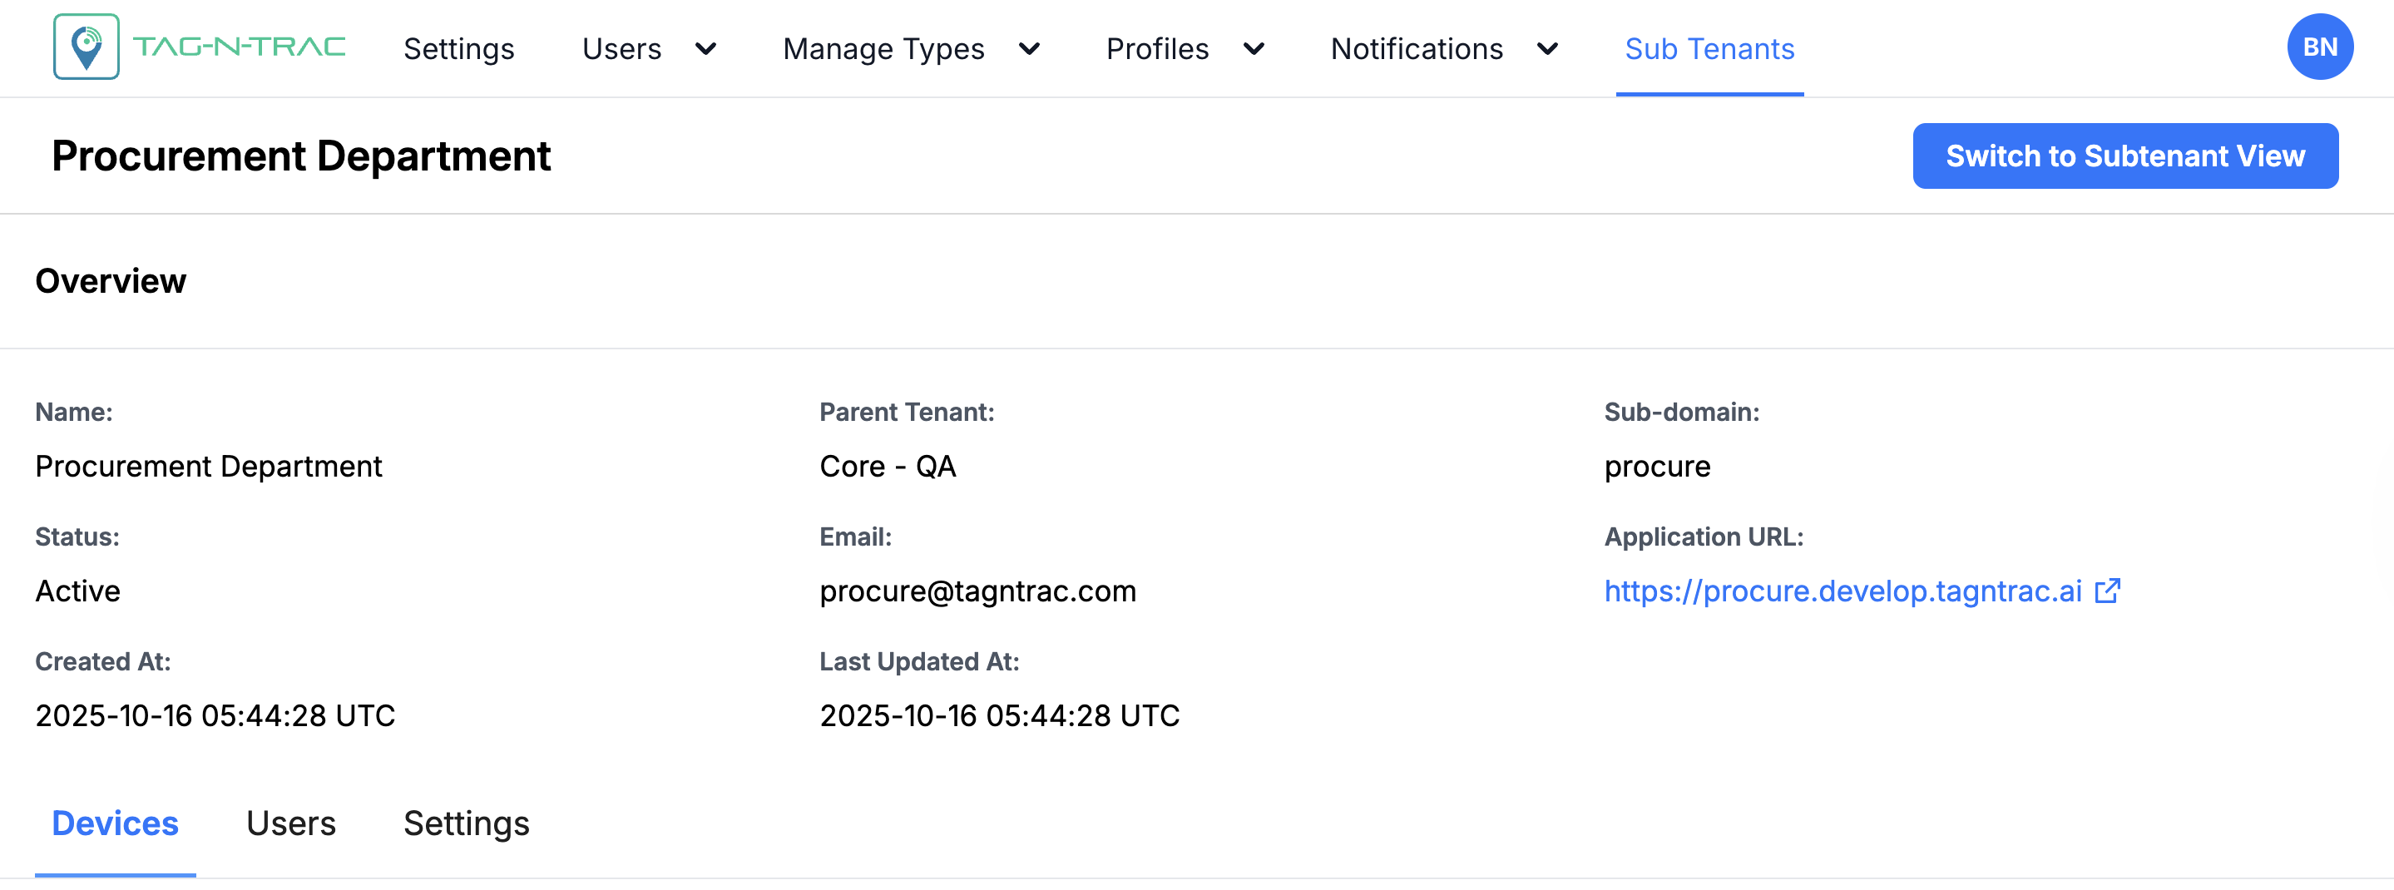Expand the Manage Types dropdown chevron

coord(1029,49)
